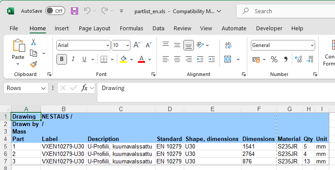Open underline style arrow
This screenshot has height=170, width=335.
coord(93,59)
